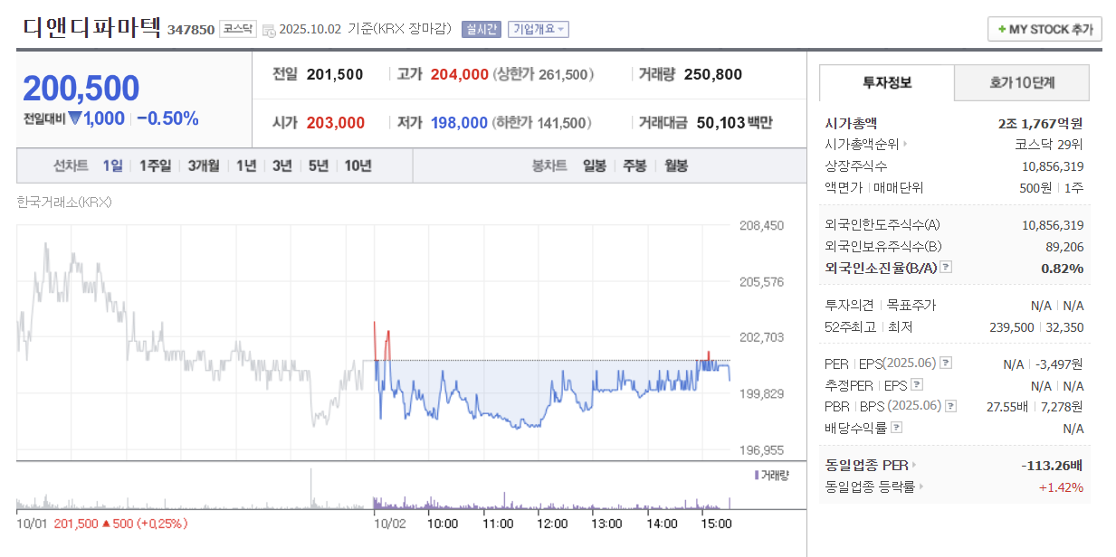Show the 월봉 candlestick chart

click(x=676, y=166)
